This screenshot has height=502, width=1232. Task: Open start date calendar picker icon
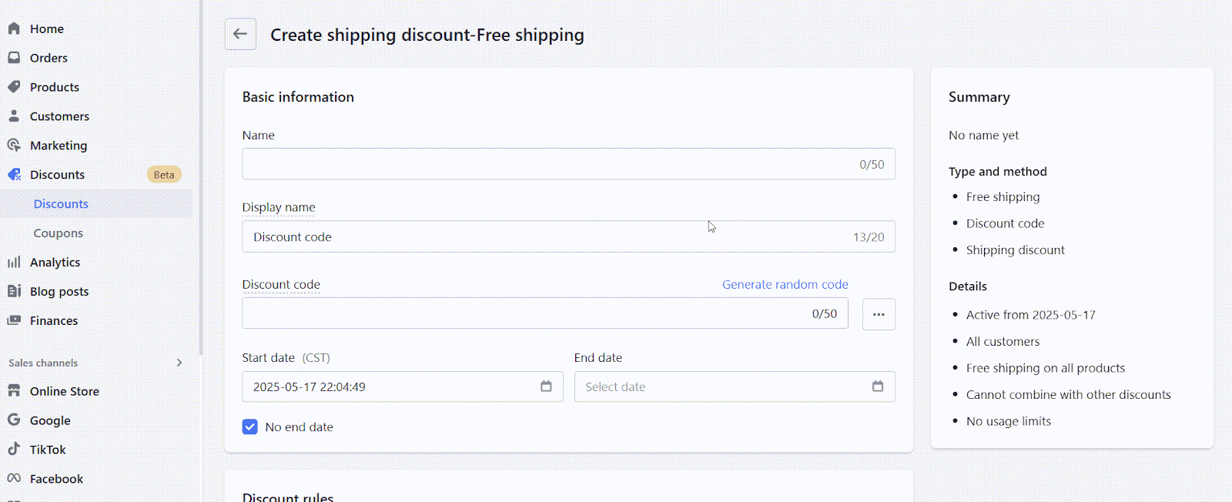pyautogui.click(x=546, y=387)
